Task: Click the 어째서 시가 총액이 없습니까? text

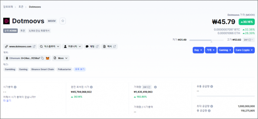Action: point(19,97)
